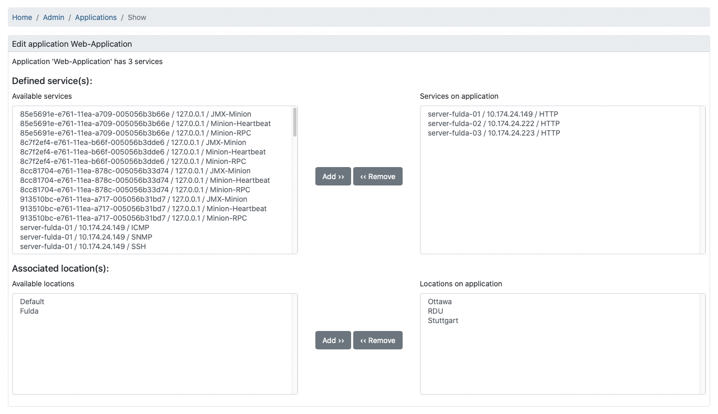
Task: Select the 8cc81704 Minion-RPC service entry
Action: (136, 190)
